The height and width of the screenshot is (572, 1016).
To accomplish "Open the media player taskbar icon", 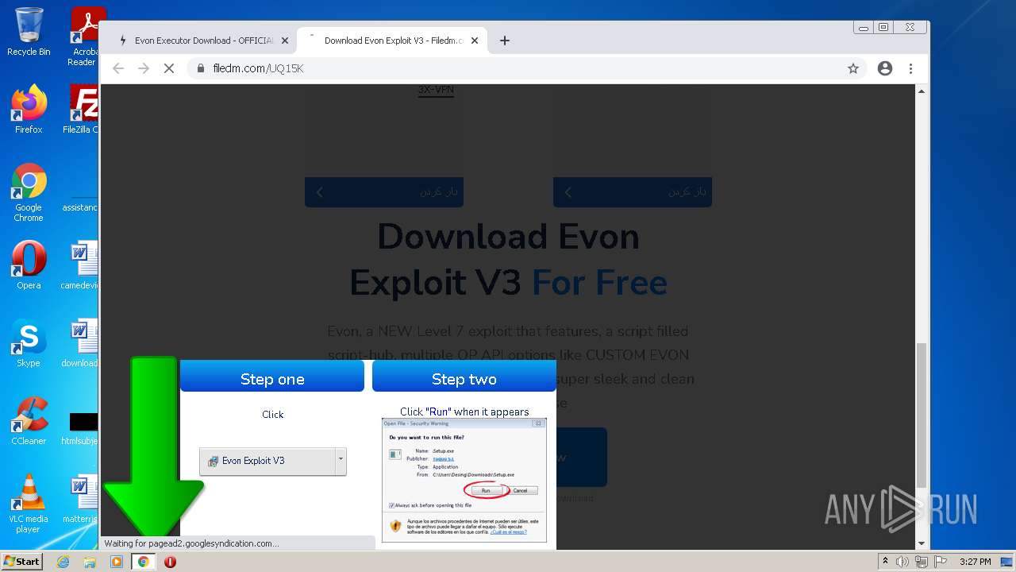I will [116, 562].
